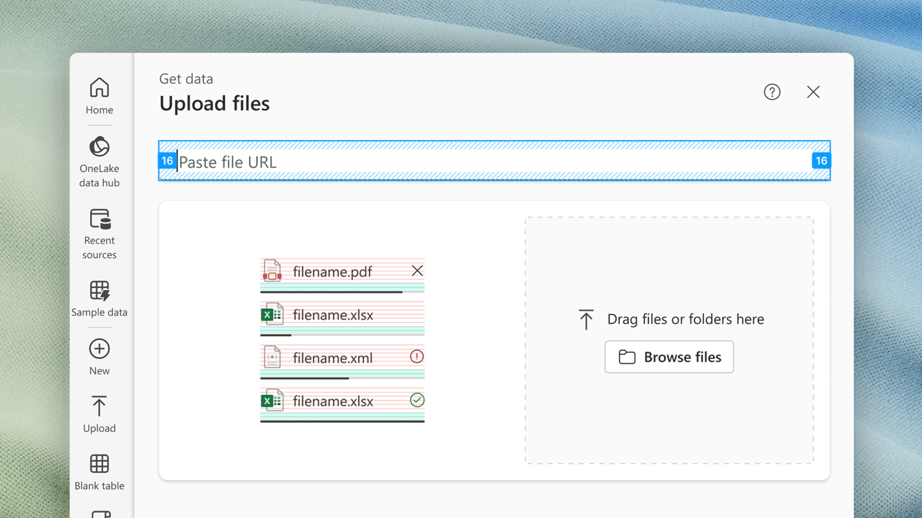Open the help question mark icon
Viewport: 922px width, 518px height.
[x=772, y=92]
